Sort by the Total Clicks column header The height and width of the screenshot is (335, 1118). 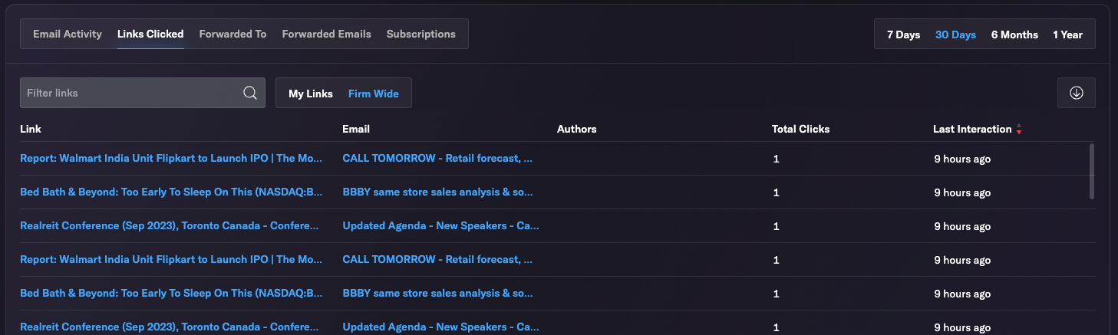[800, 129]
